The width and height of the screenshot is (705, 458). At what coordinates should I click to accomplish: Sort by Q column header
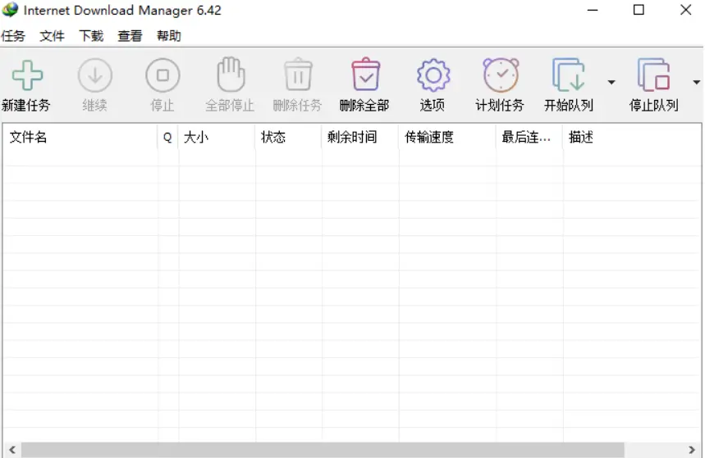168,137
